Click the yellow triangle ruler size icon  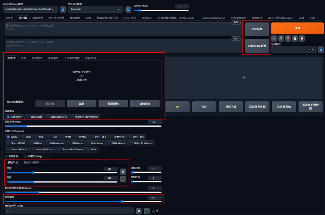click(x=123, y=179)
